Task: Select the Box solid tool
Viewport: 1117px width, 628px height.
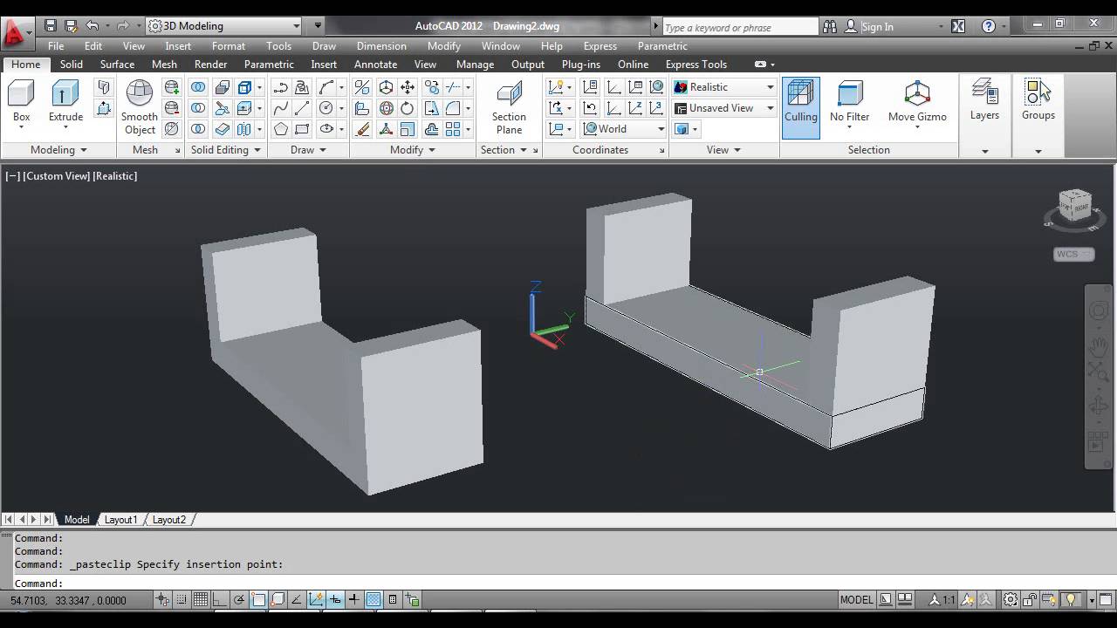Action: [x=21, y=101]
